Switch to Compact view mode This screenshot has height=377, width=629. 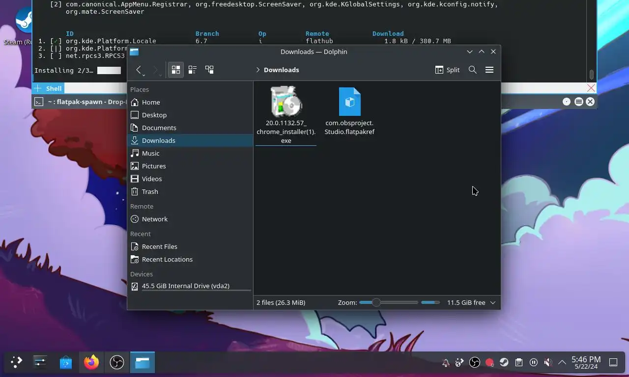pos(193,70)
